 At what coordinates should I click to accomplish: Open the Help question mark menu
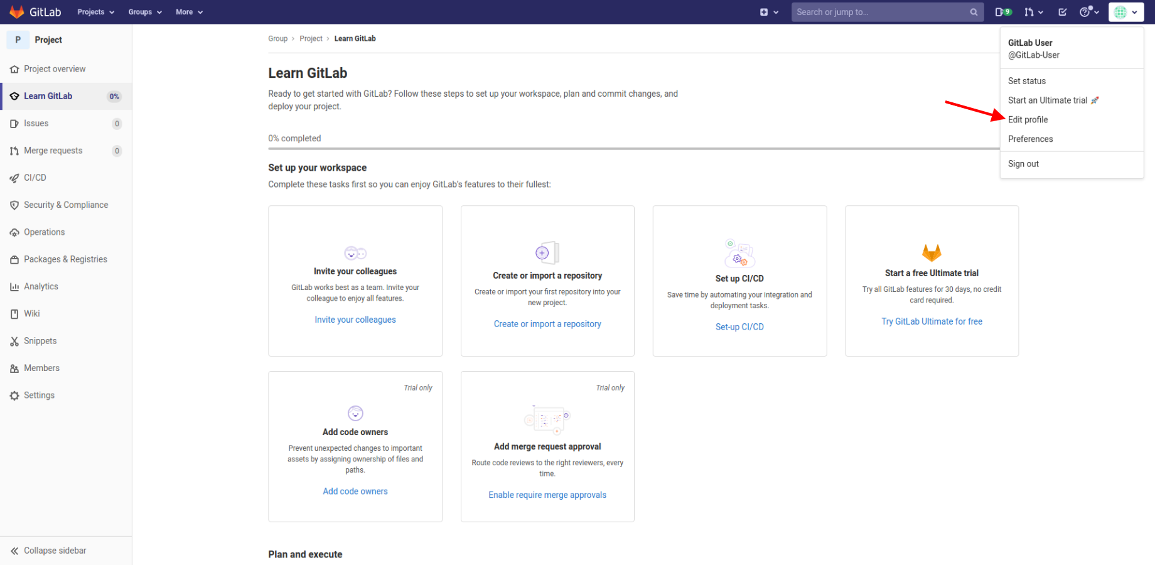coord(1089,12)
